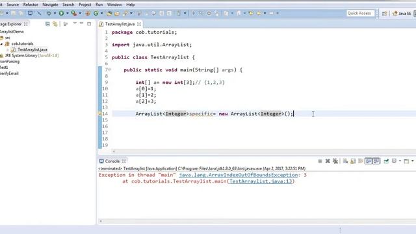Click the Save All icon in toolbar

coord(21,13)
